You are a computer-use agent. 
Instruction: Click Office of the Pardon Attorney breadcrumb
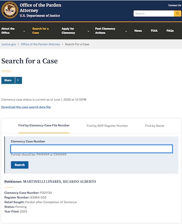click(x=40, y=44)
